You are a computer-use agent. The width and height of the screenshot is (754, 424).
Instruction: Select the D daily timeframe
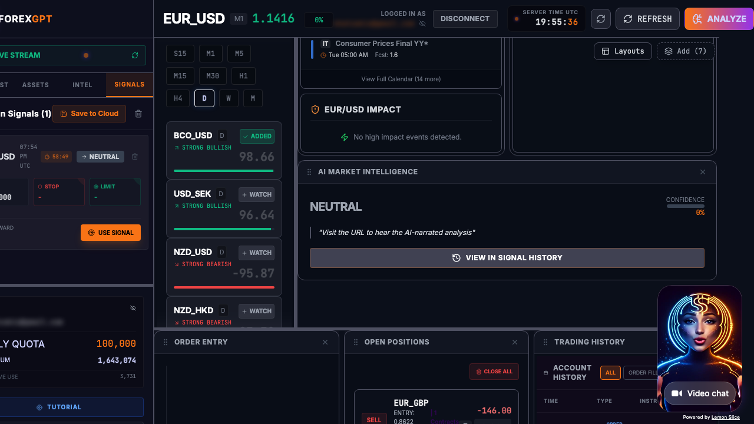[204, 98]
